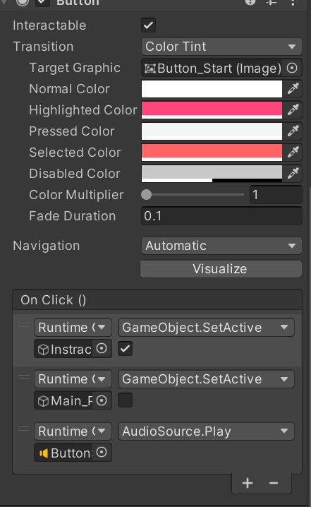311x507 pixels.
Task: Uncheck the Interactable checkbox
Action: click(149, 25)
